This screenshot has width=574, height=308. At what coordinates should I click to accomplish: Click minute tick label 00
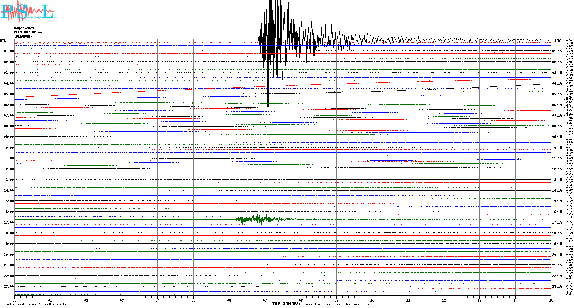click(x=14, y=300)
